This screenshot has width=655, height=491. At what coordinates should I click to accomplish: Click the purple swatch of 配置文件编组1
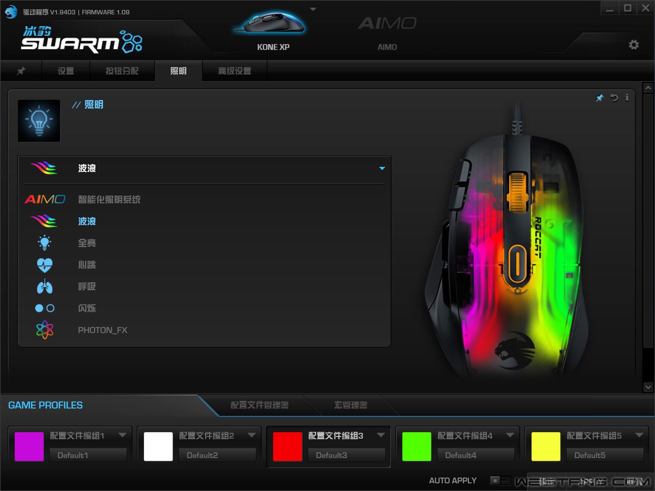point(29,447)
